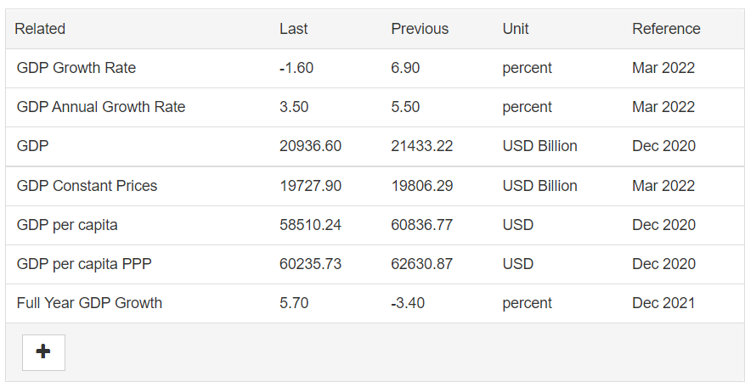Click the Last column header
The width and height of the screenshot is (745, 382).
pos(294,29)
